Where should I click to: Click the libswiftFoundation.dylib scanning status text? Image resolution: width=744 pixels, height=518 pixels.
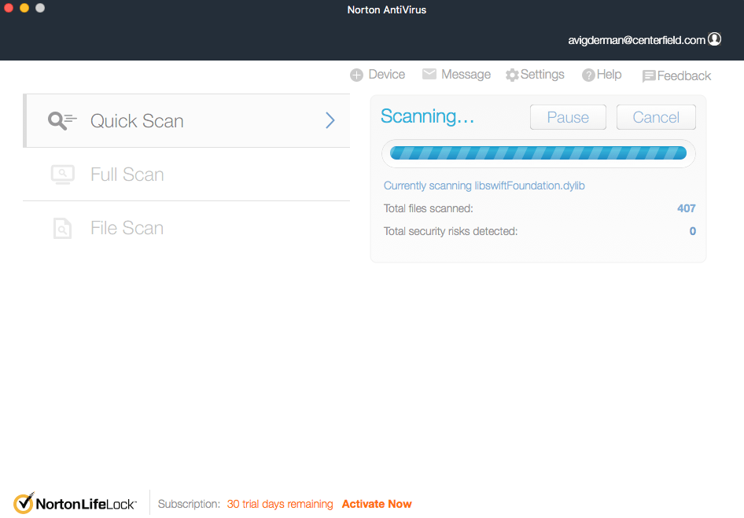[x=483, y=186]
